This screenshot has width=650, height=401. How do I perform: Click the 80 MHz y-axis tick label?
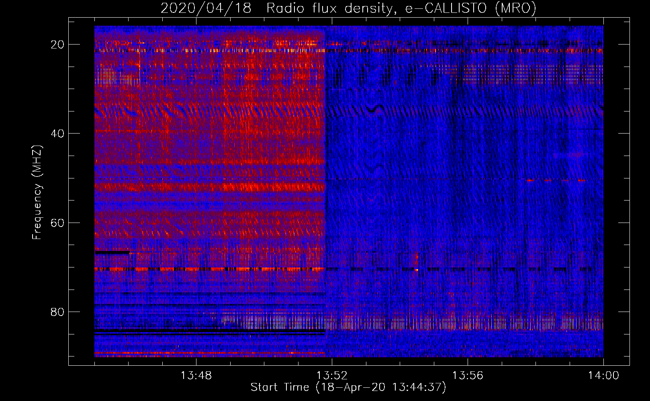(x=57, y=312)
